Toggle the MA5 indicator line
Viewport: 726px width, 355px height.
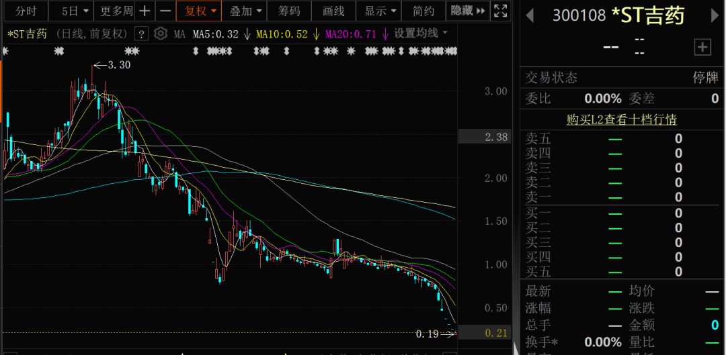216,34
